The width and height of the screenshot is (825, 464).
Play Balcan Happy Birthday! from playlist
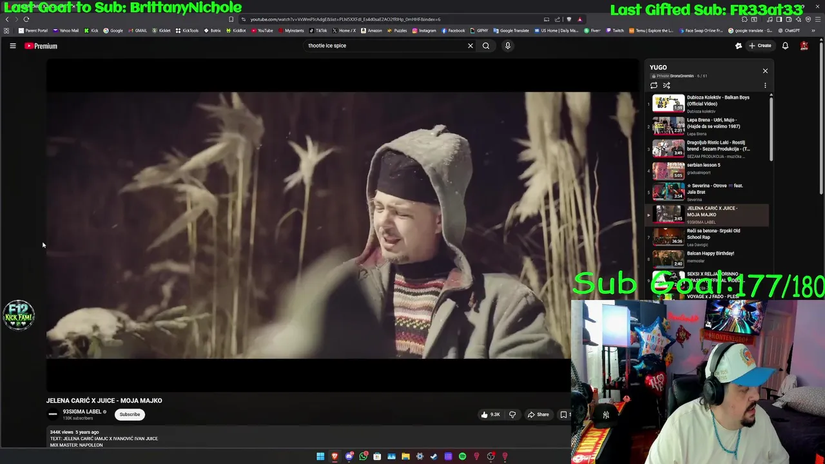point(708,258)
